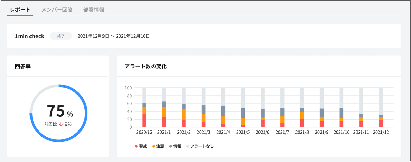Screen dimensions: 411x162
Task: Select the 2021/1 bar in chart
Action: tap(164, 115)
